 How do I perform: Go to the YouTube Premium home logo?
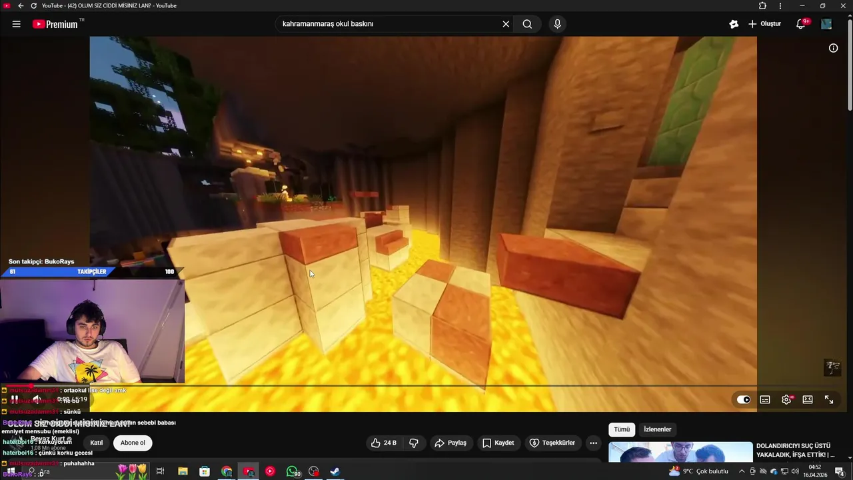(56, 24)
